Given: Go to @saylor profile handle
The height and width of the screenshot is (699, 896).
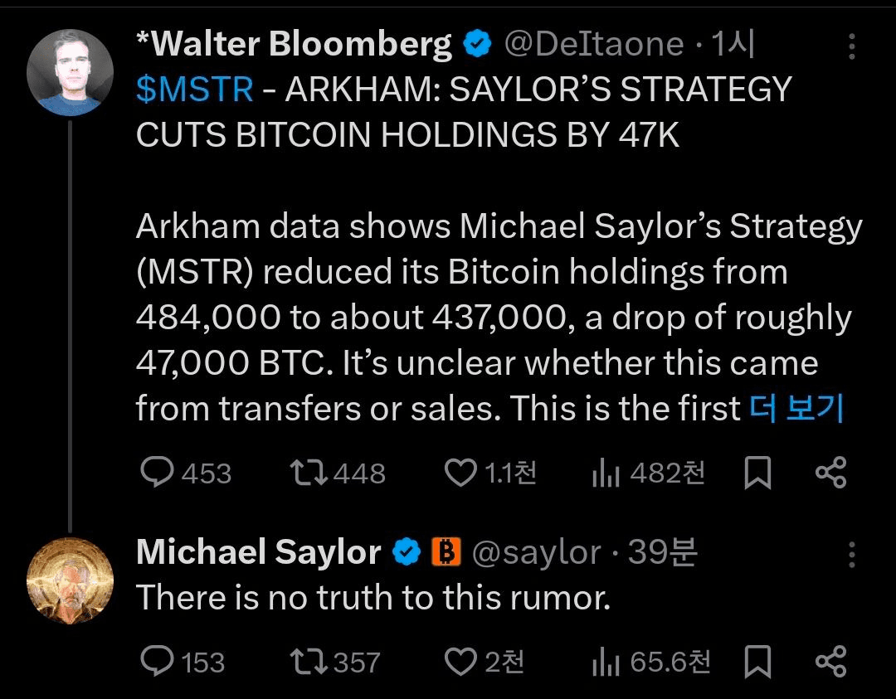Looking at the screenshot, I should pyautogui.click(x=536, y=552).
